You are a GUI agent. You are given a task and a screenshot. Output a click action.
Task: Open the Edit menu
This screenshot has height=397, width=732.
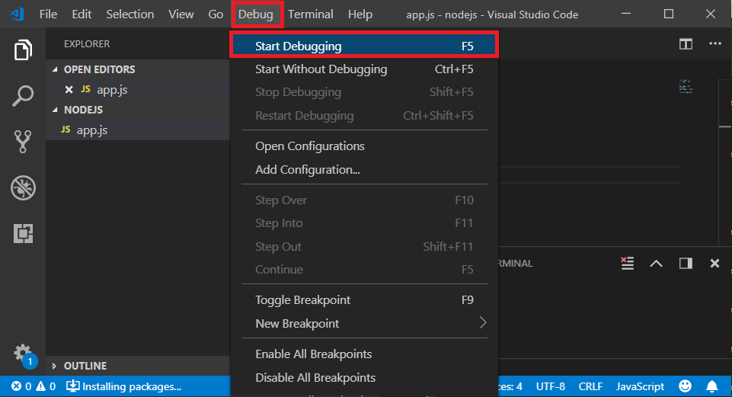tap(82, 14)
